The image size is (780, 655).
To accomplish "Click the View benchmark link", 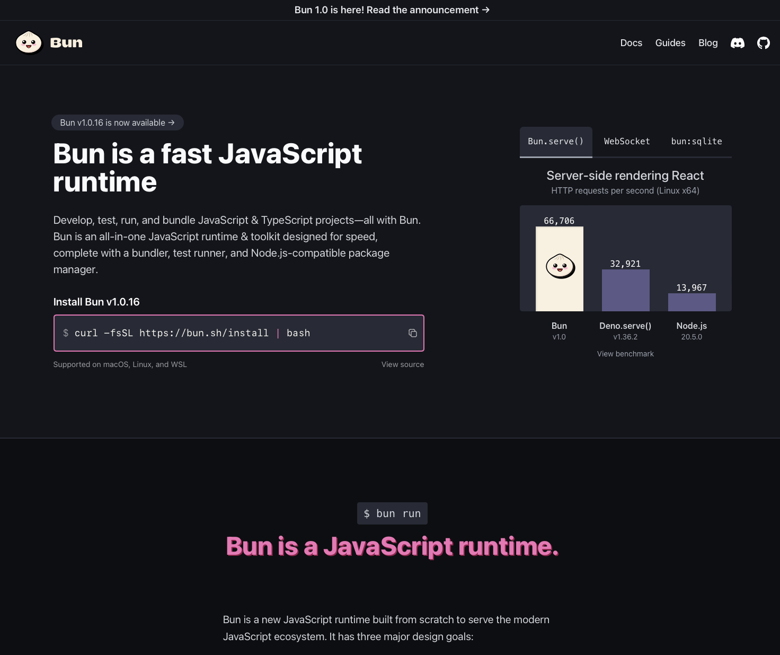I will [625, 354].
